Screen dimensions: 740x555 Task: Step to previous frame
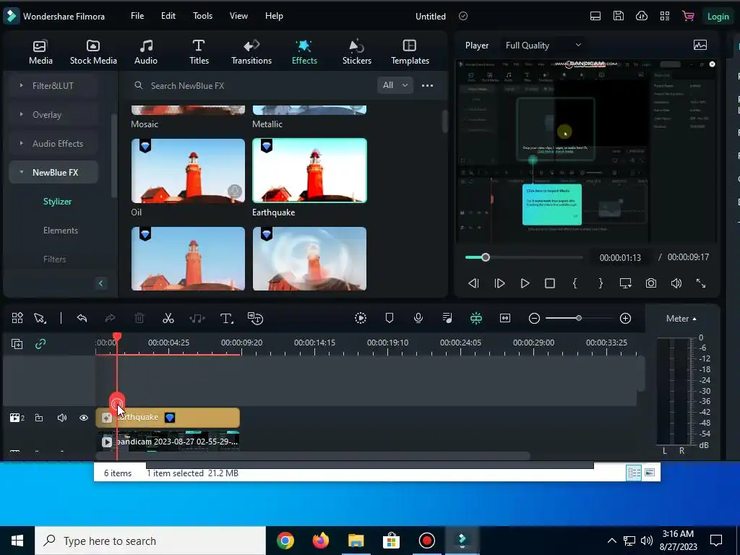(x=473, y=283)
